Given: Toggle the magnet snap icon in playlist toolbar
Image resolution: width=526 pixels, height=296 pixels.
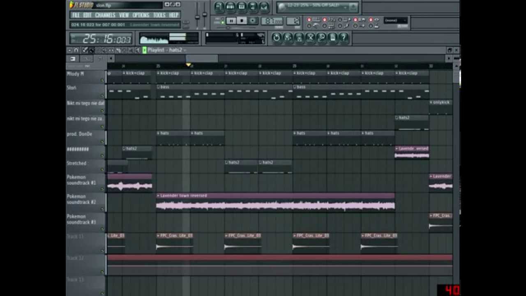Looking at the screenshot, I should coord(76,50).
